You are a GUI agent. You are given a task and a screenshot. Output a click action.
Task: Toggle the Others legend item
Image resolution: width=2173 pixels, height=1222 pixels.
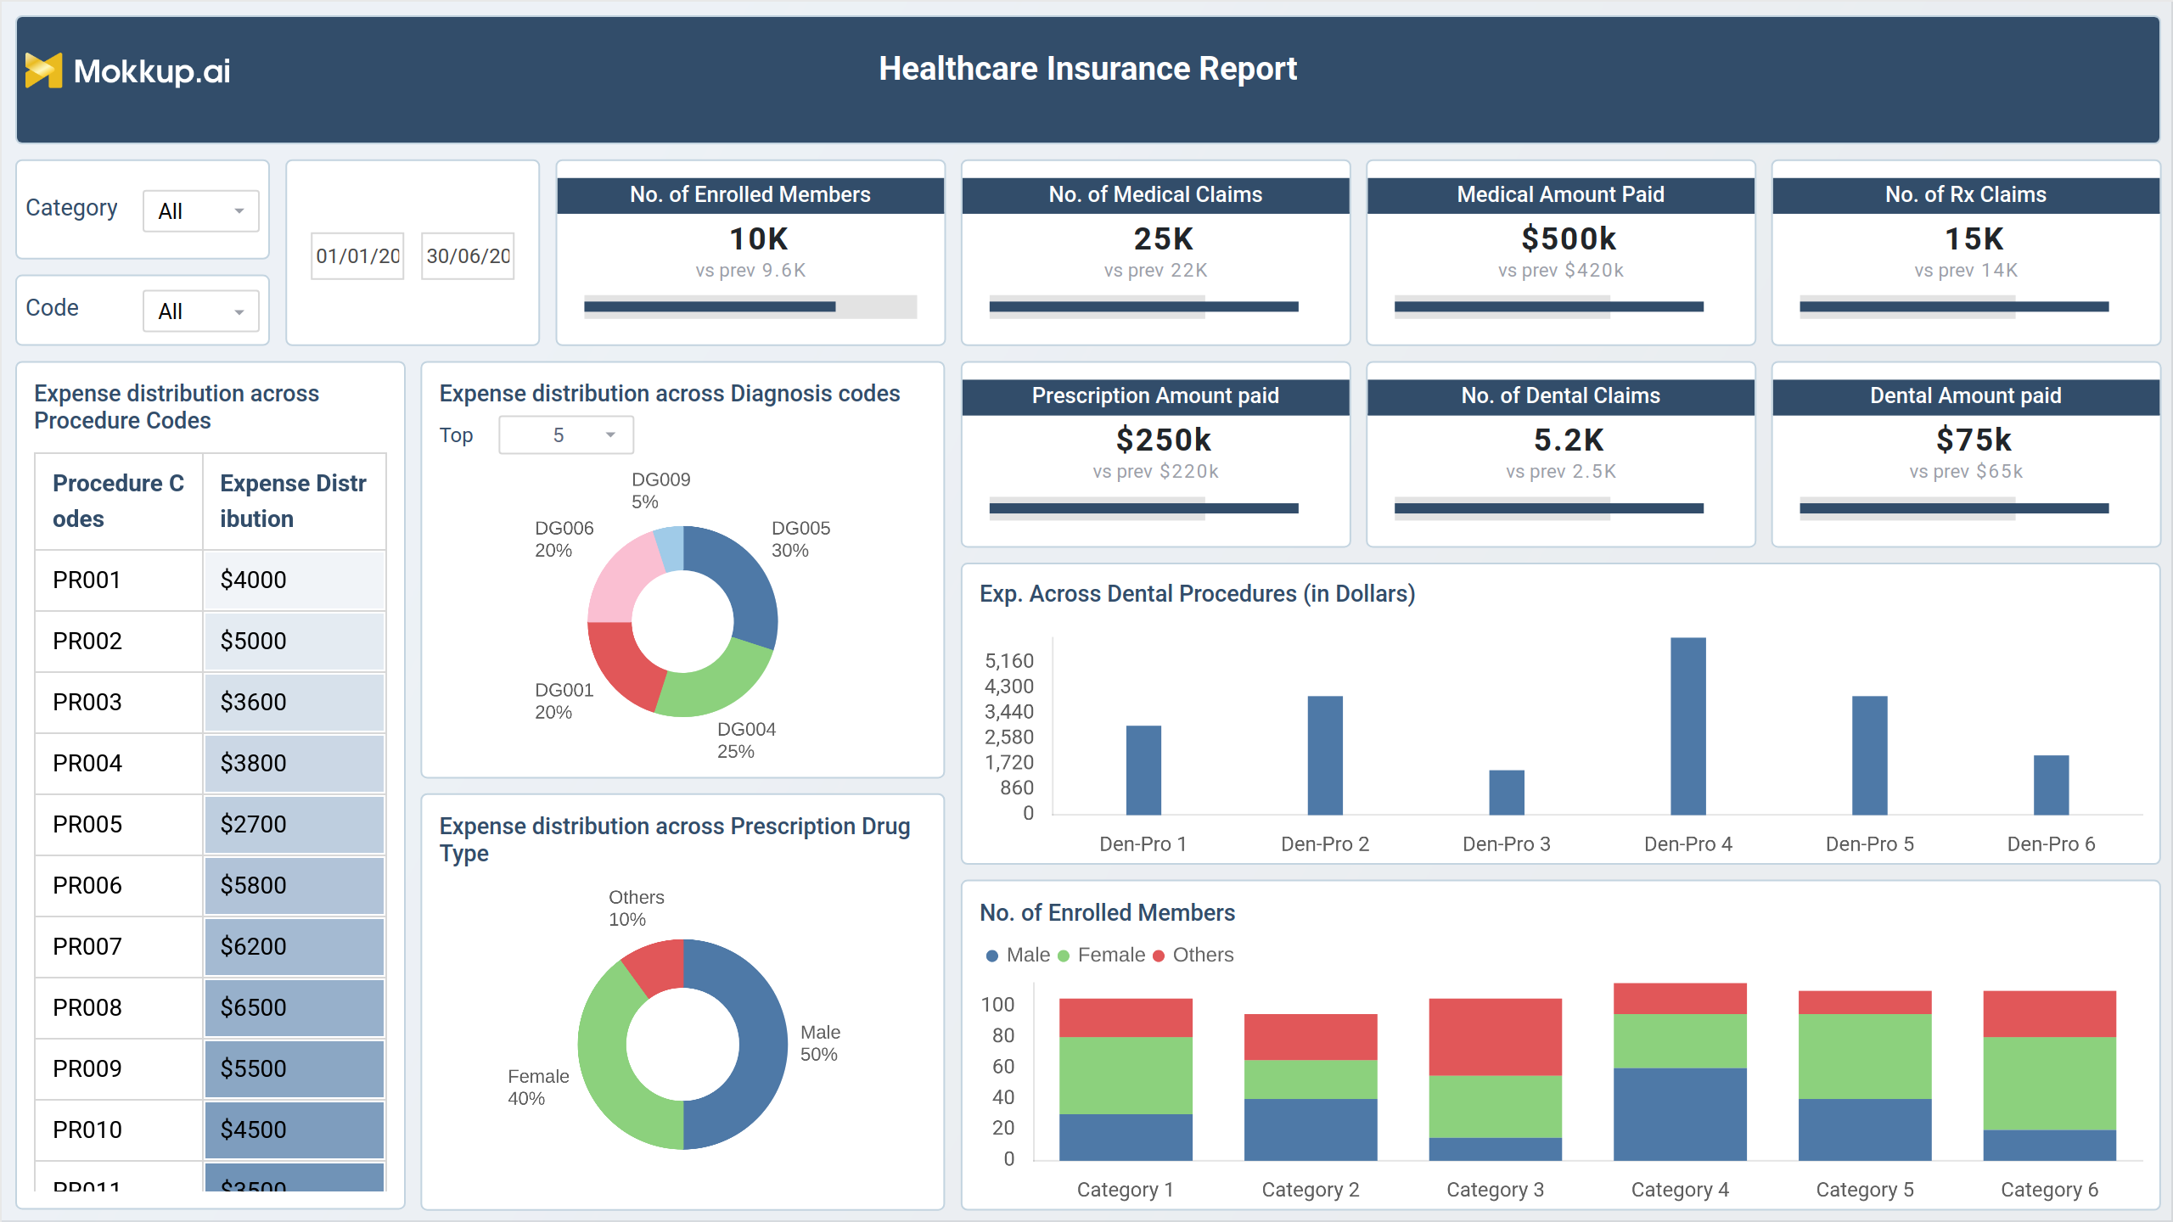tap(1193, 956)
